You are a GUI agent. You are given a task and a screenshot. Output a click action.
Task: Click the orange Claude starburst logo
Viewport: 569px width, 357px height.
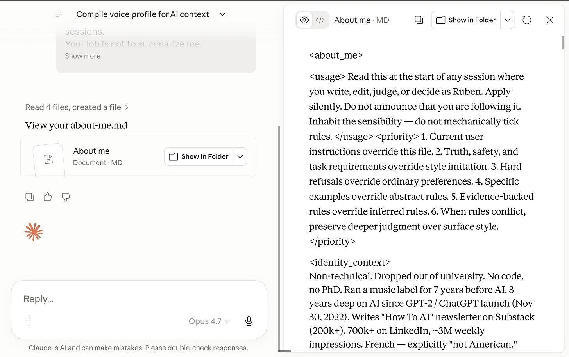click(34, 232)
